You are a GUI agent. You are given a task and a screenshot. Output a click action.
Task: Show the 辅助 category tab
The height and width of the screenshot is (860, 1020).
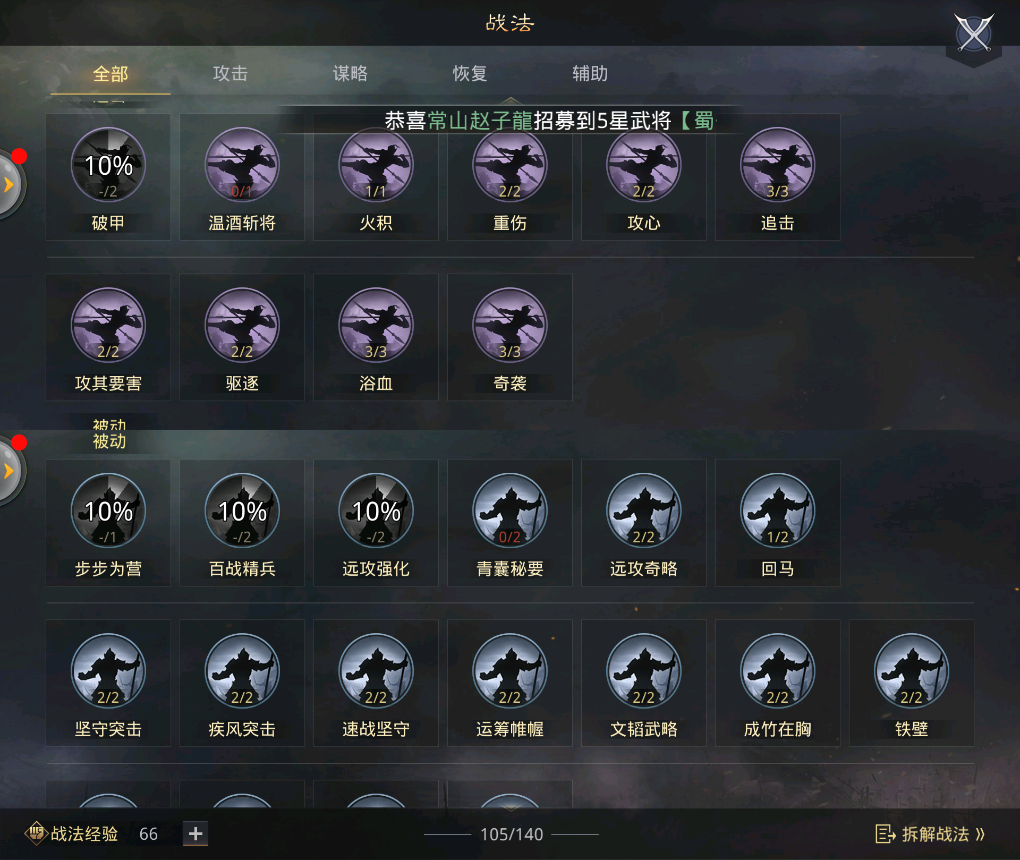coord(590,73)
